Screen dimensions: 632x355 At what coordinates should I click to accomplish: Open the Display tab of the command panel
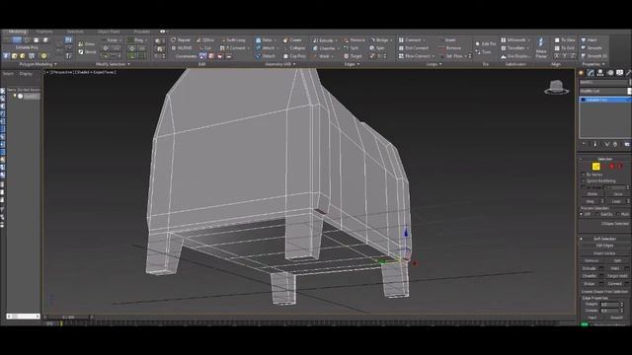tap(619, 73)
